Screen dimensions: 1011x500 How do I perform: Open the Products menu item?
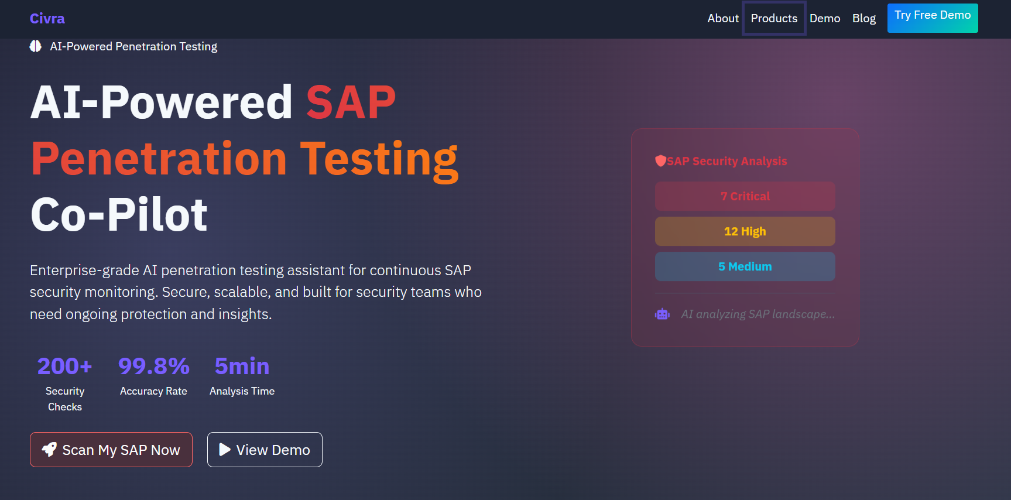[774, 18]
